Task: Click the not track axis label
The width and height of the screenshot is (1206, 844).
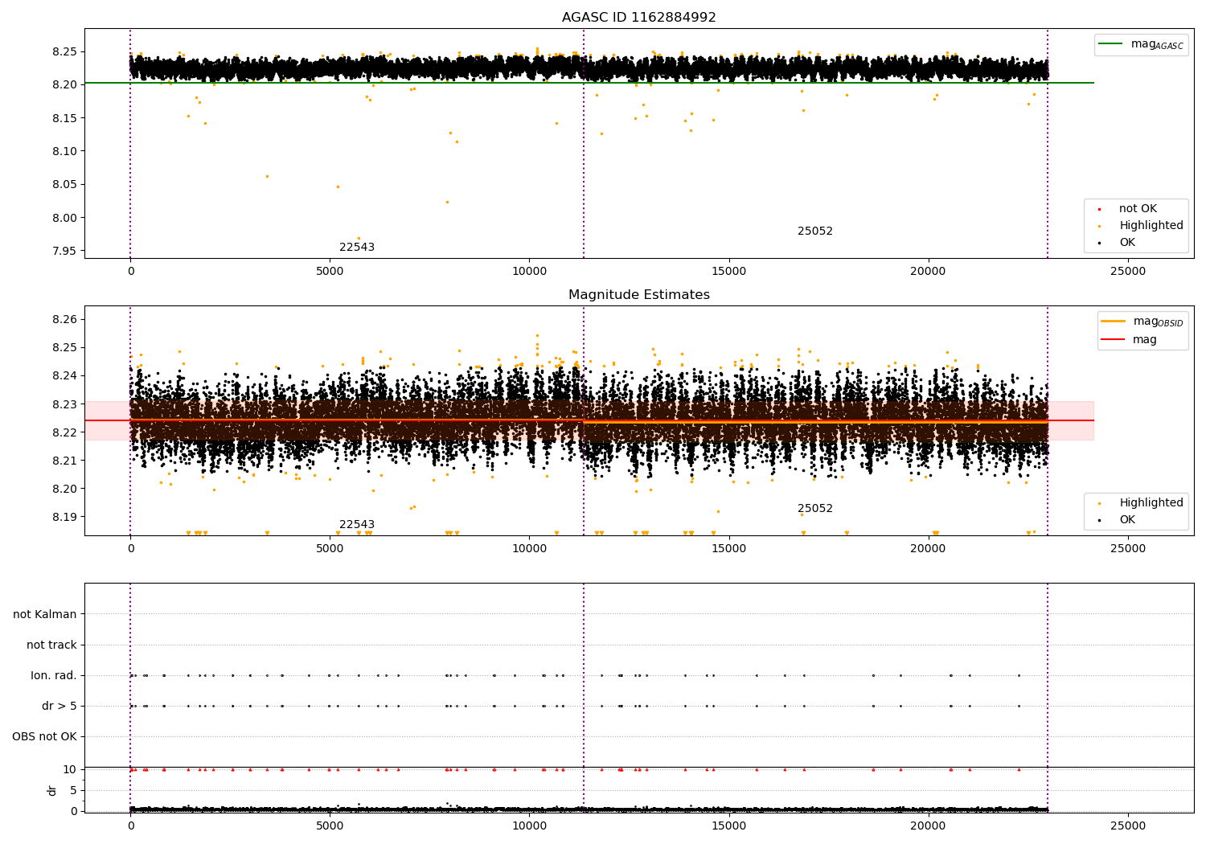Action: [51, 645]
